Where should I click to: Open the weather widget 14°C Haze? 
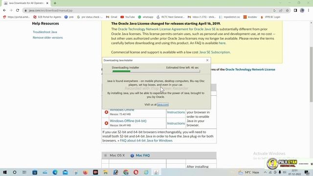(x=249, y=172)
